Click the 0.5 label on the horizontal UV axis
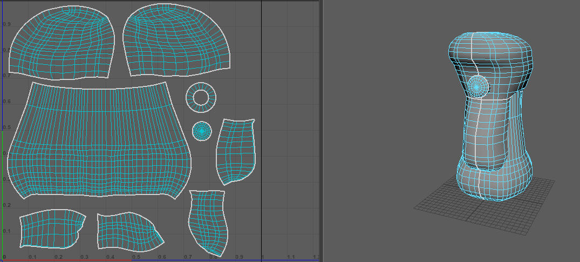This screenshot has width=580, height=262. tap(137, 257)
